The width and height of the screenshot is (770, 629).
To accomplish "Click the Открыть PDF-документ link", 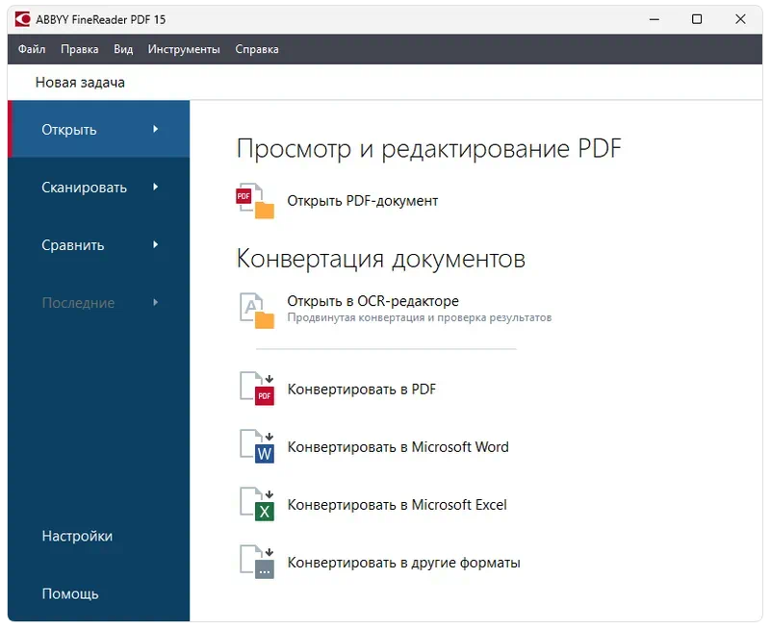I will (x=363, y=201).
